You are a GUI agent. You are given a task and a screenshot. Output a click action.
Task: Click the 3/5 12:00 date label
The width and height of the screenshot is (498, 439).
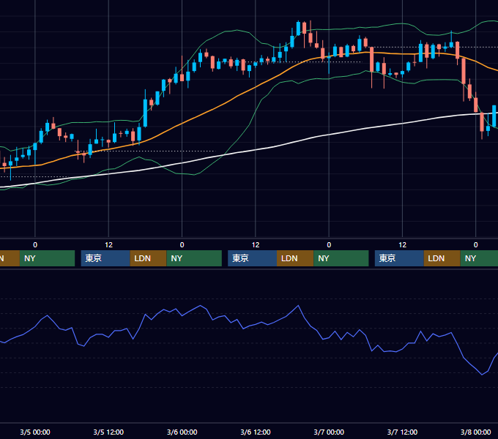coord(108,432)
